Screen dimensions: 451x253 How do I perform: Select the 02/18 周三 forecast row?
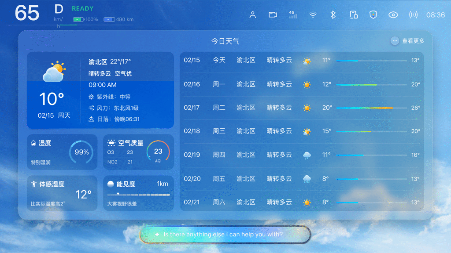coord(302,131)
